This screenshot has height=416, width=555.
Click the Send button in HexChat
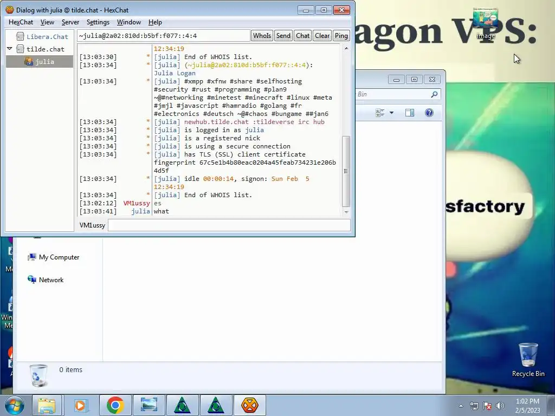pyautogui.click(x=283, y=36)
